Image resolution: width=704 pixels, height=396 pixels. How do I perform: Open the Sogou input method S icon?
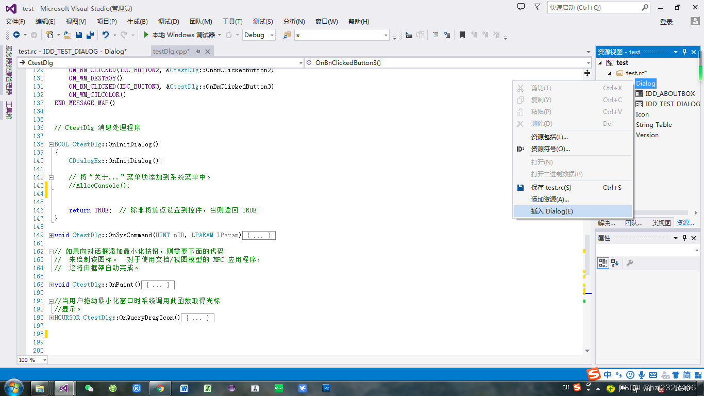coord(594,374)
